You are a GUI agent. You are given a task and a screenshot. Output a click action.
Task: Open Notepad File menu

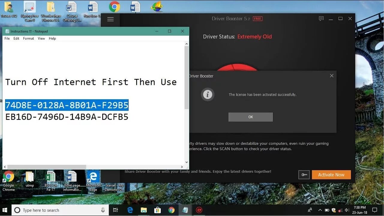7,38
